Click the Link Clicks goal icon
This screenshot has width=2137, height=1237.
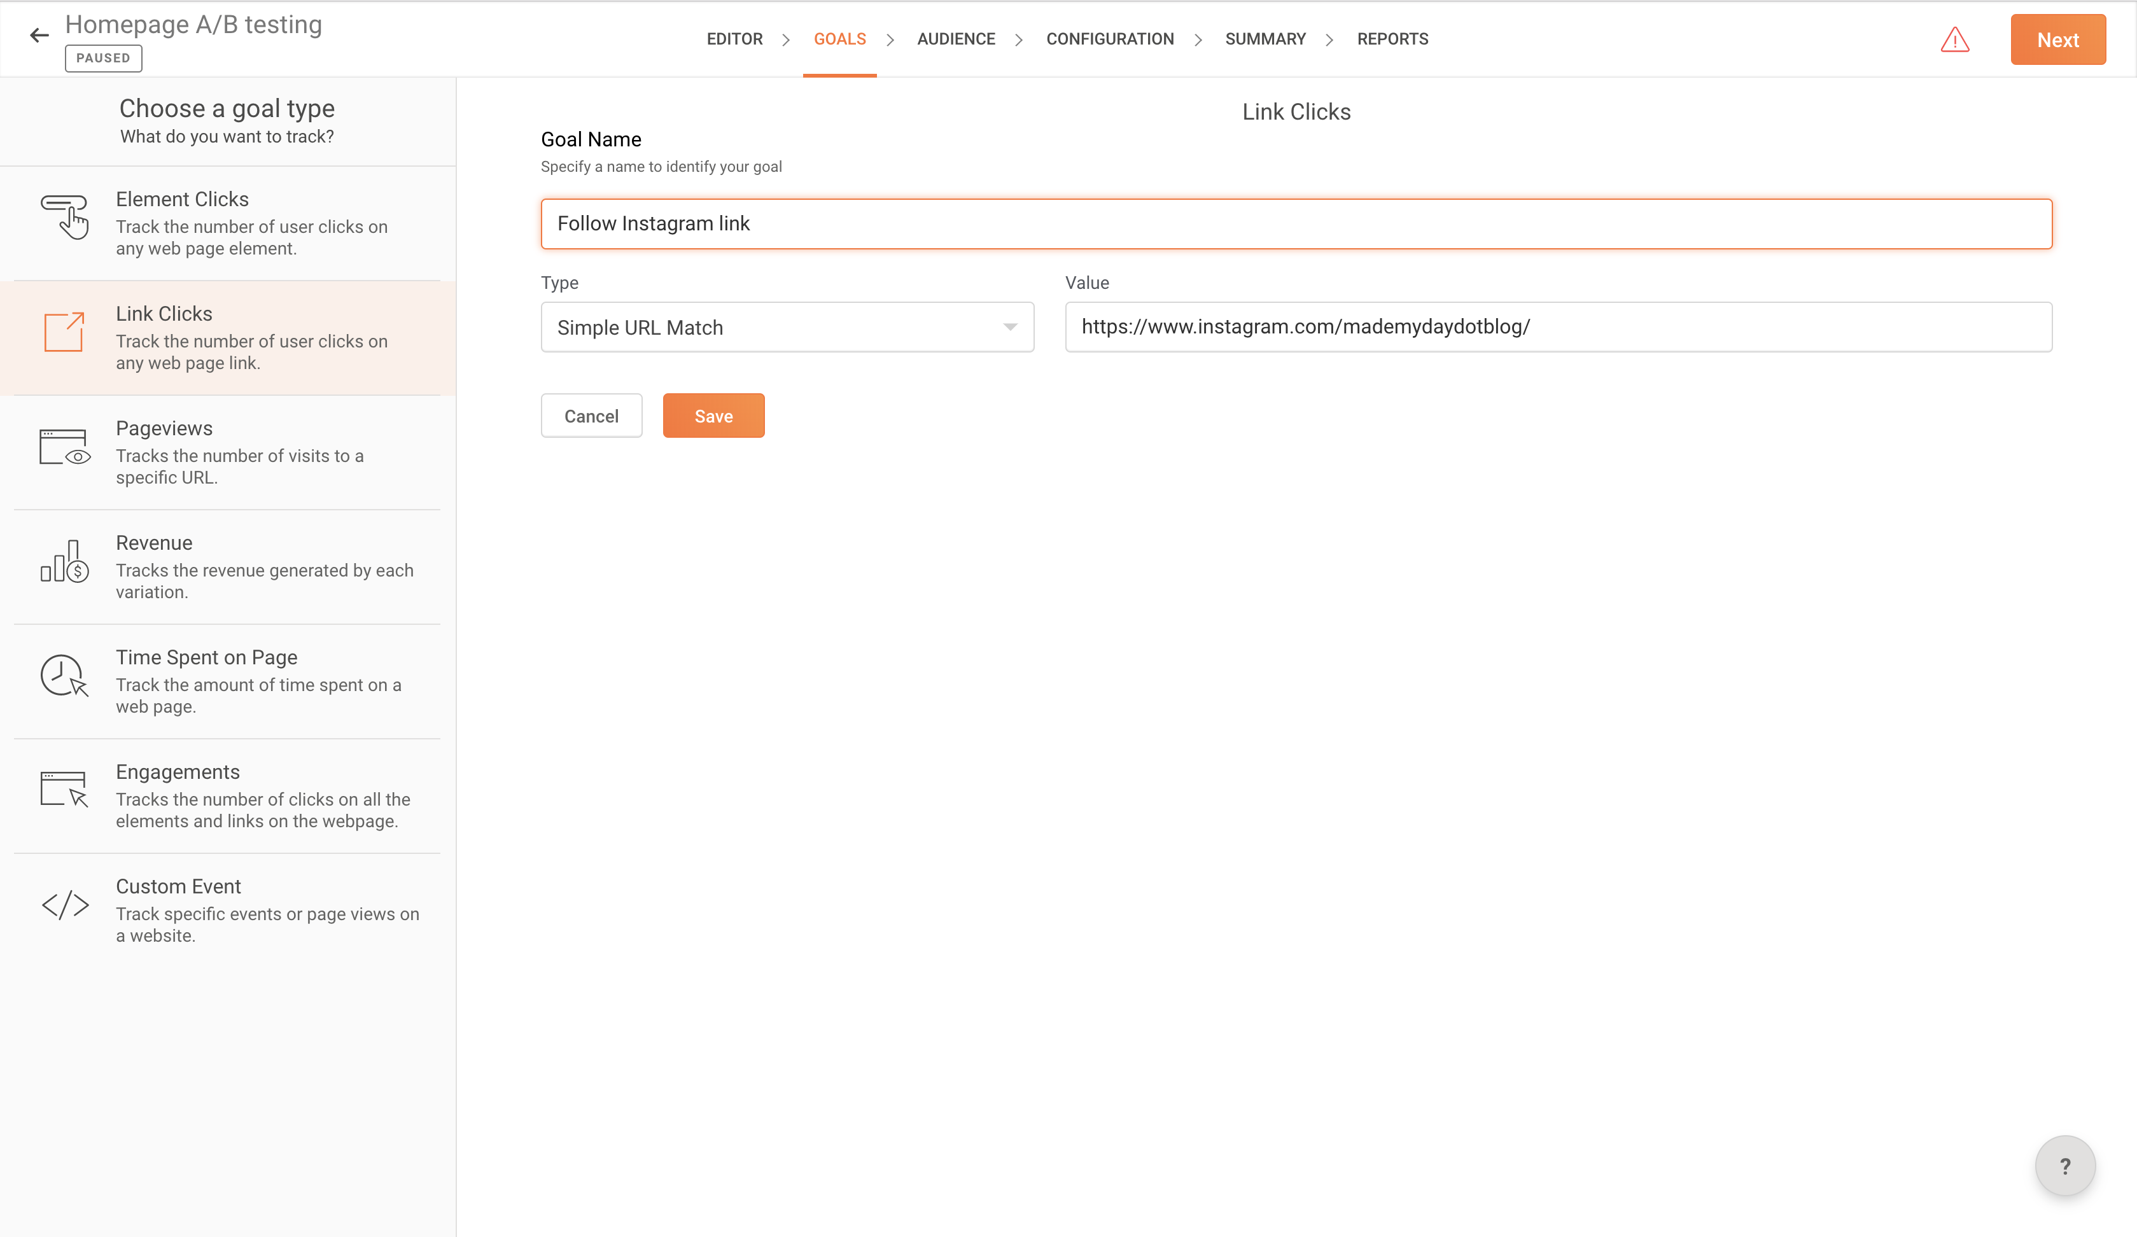pyautogui.click(x=64, y=332)
